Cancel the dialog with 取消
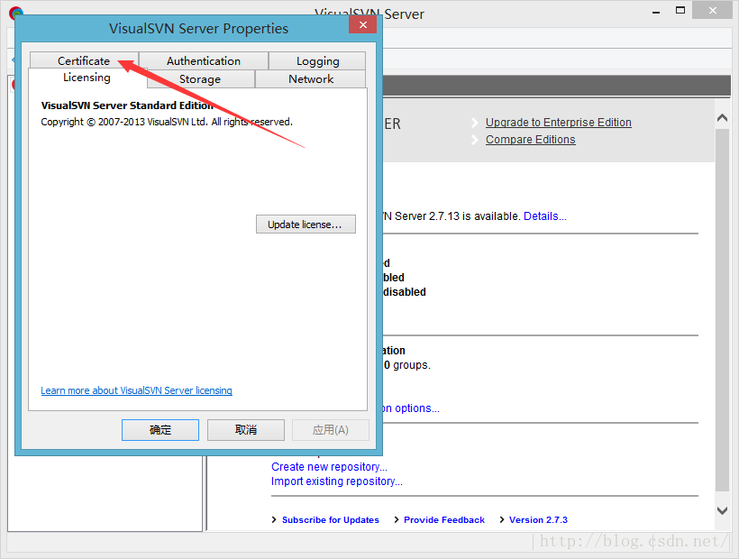 coord(245,430)
